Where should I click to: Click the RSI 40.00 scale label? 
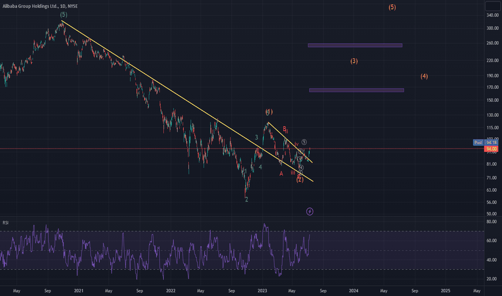pos(491,260)
